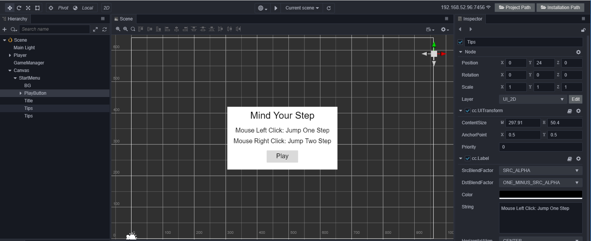Screen dimensions: 591x241
Task: Refresh the preview device
Action: (x=329, y=8)
